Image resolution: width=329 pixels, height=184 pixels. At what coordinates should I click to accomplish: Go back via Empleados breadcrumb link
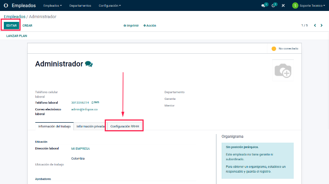point(14,17)
